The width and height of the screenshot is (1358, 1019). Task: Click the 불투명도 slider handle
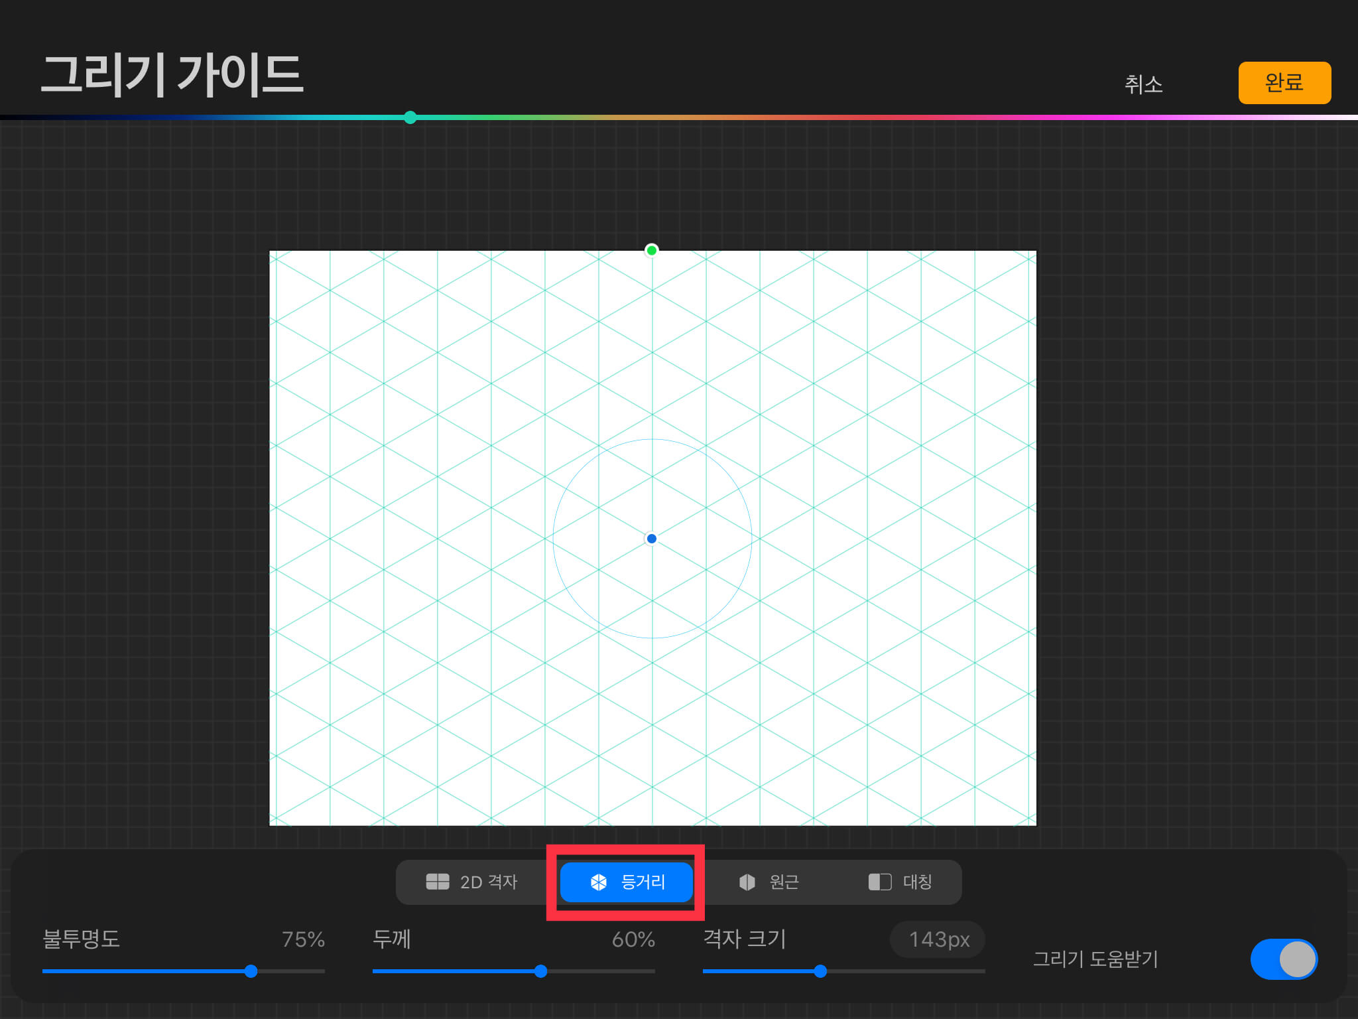251,971
